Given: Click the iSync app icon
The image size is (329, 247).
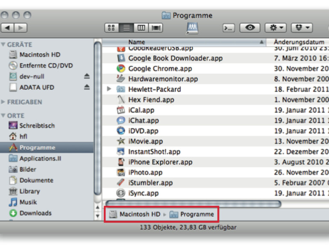Looking at the screenshot, I should 121,193.
